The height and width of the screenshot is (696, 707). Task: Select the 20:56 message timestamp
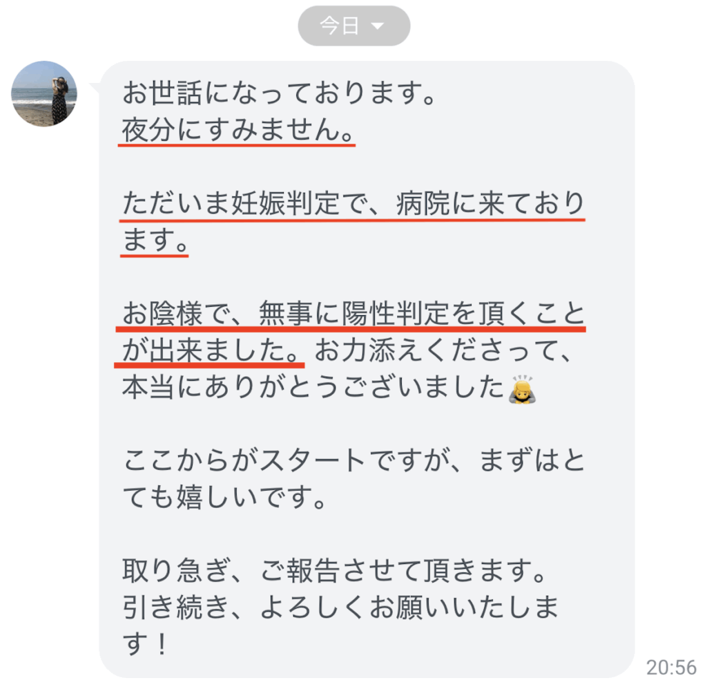pyautogui.click(x=671, y=668)
